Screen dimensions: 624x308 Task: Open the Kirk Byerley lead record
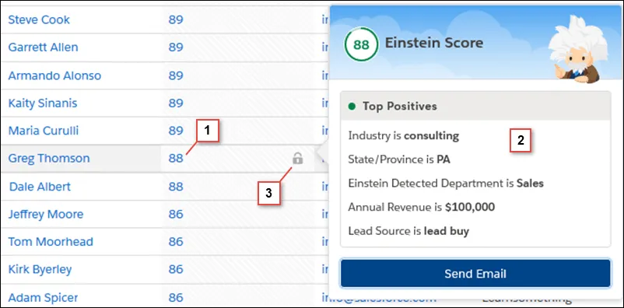pyautogui.click(x=40, y=269)
